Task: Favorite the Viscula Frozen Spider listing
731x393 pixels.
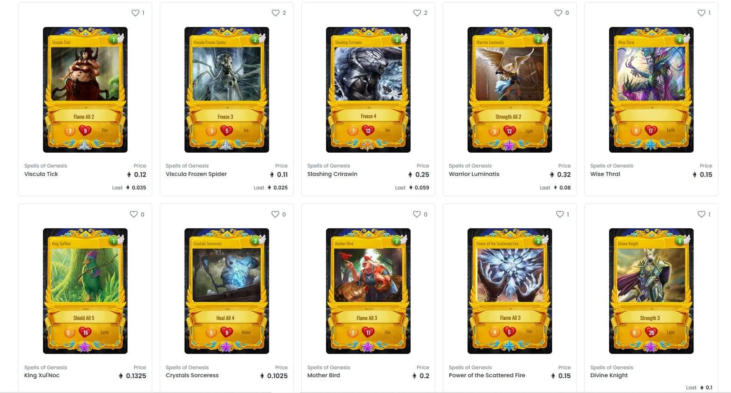Action: [276, 13]
